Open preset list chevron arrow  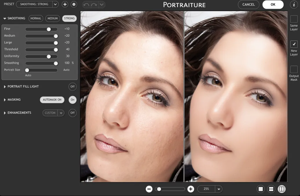55,4
